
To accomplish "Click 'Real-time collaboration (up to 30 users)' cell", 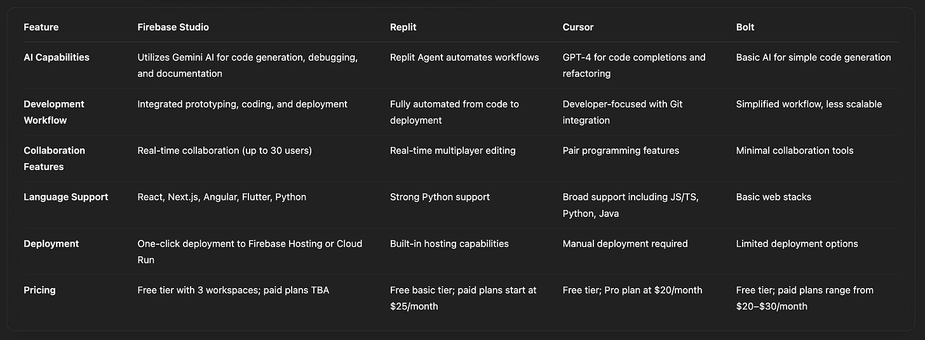I will click(224, 150).
